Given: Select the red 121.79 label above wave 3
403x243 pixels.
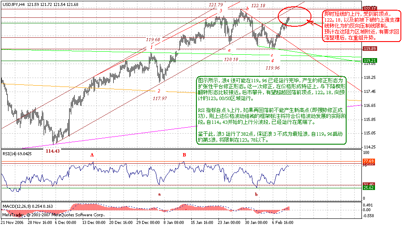Looking at the screenshot, I should pyautogui.click(x=215, y=5).
